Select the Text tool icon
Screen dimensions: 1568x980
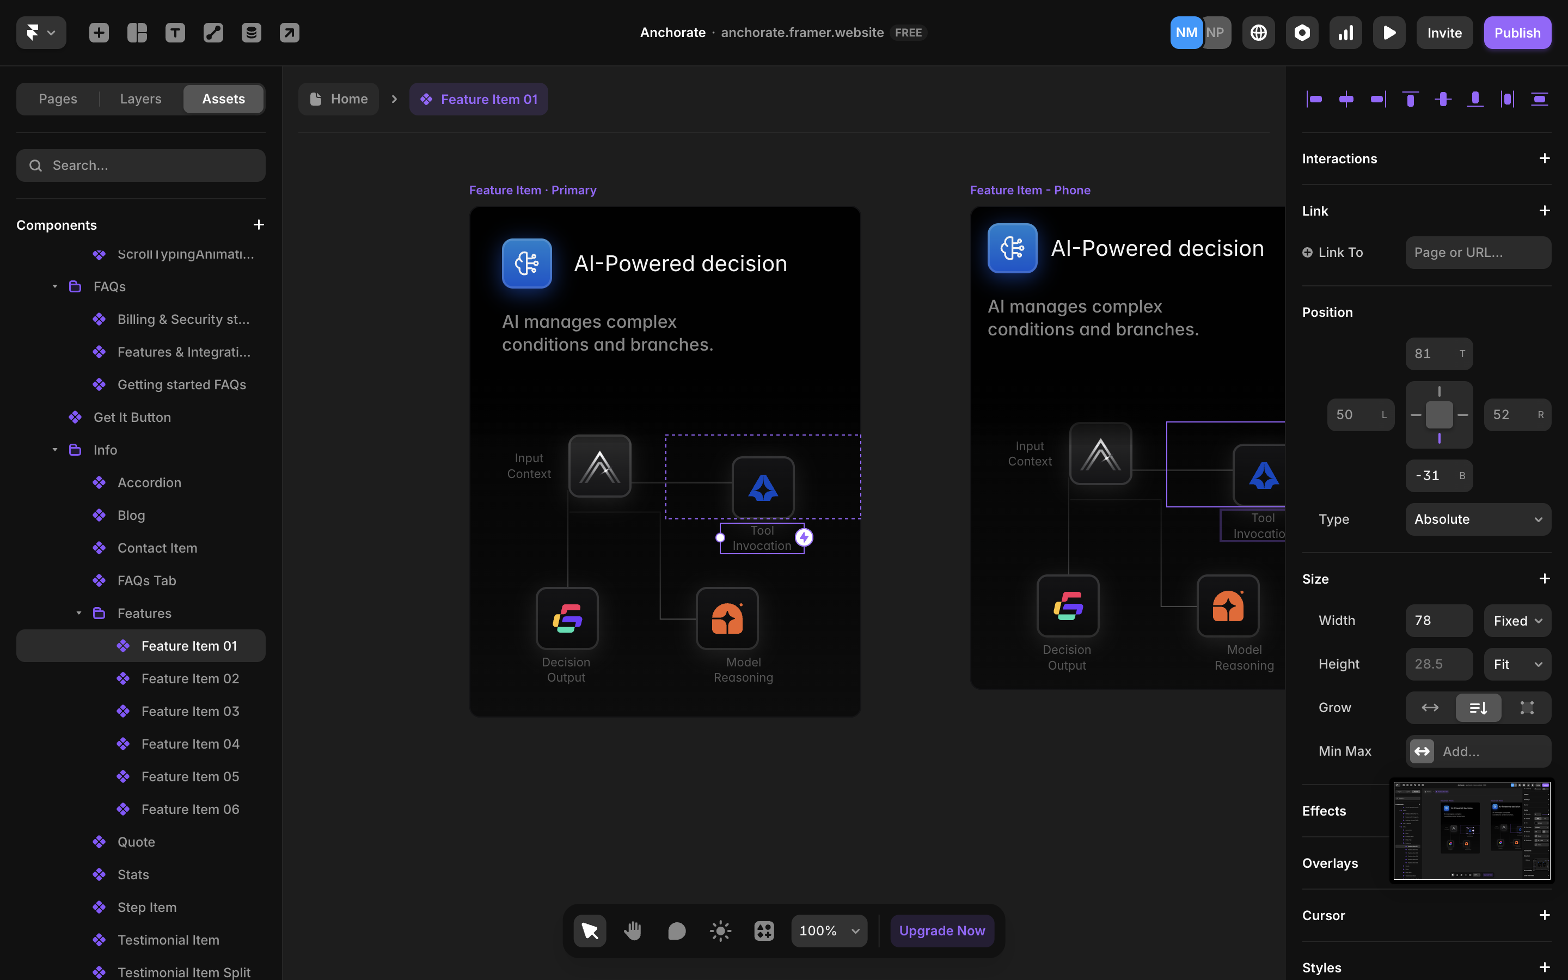pyautogui.click(x=175, y=33)
